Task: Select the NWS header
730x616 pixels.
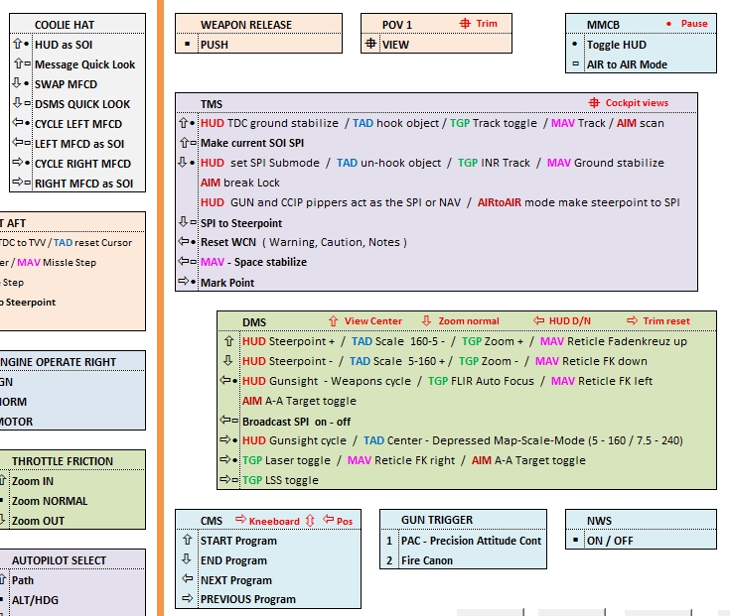Action: pyautogui.click(x=641, y=520)
